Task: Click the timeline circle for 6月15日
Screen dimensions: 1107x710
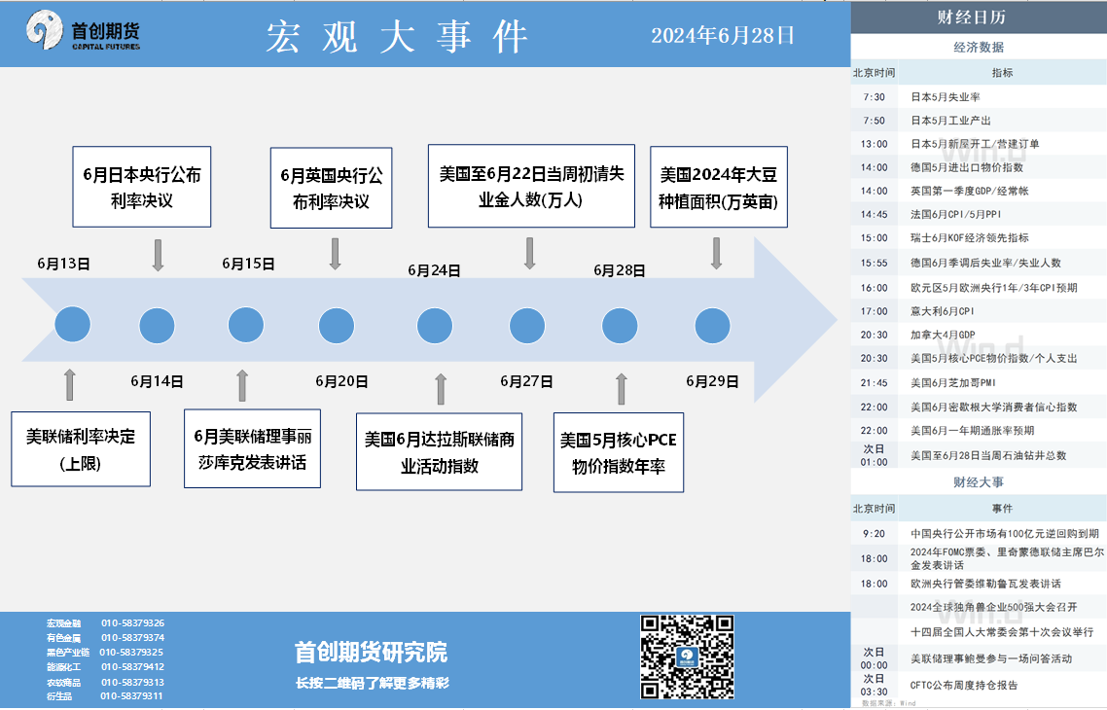Action: pyautogui.click(x=246, y=325)
